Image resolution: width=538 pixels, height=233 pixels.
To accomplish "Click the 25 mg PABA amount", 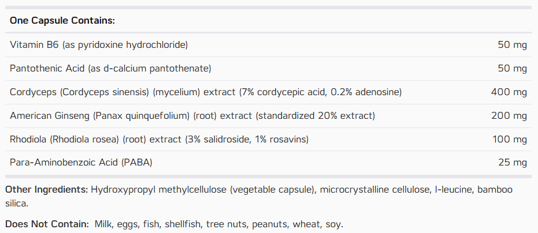I will pos(512,163).
